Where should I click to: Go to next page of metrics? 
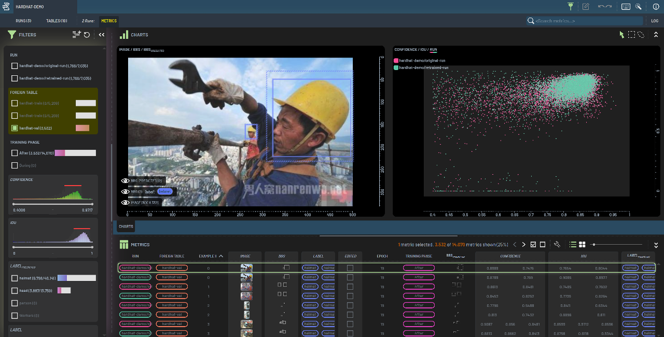coord(524,245)
